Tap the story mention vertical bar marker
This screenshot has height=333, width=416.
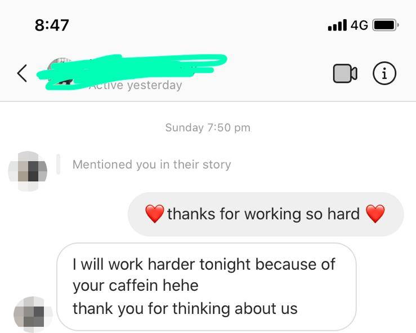[58, 165]
